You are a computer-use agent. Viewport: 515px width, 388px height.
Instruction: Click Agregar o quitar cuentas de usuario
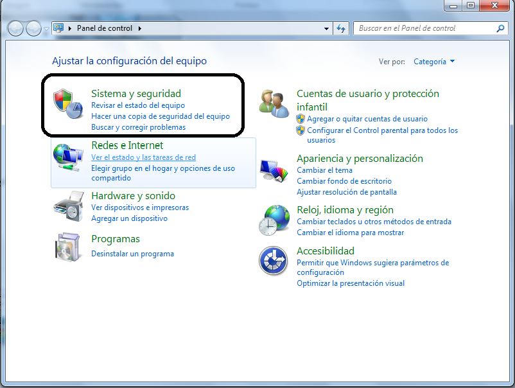pyautogui.click(x=367, y=119)
